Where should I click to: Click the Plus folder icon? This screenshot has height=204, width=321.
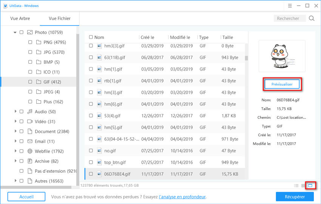point(39,101)
